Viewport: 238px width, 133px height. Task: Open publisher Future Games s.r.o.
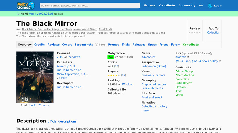[69, 70]
